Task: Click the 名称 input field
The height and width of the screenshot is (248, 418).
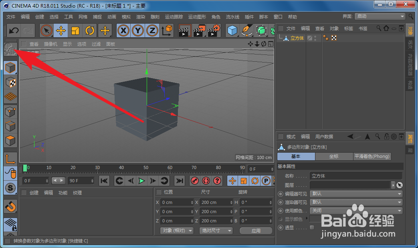Action: click(356, 176)
